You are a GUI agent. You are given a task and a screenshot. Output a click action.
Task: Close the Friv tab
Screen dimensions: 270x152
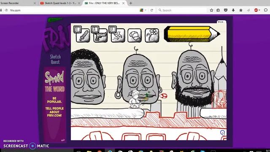pos(124,3)
